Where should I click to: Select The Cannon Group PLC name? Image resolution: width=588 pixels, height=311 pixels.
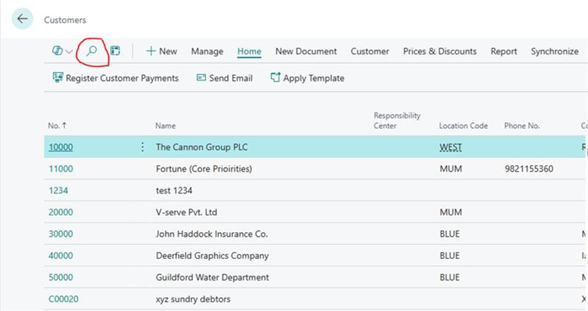(202, 147)
